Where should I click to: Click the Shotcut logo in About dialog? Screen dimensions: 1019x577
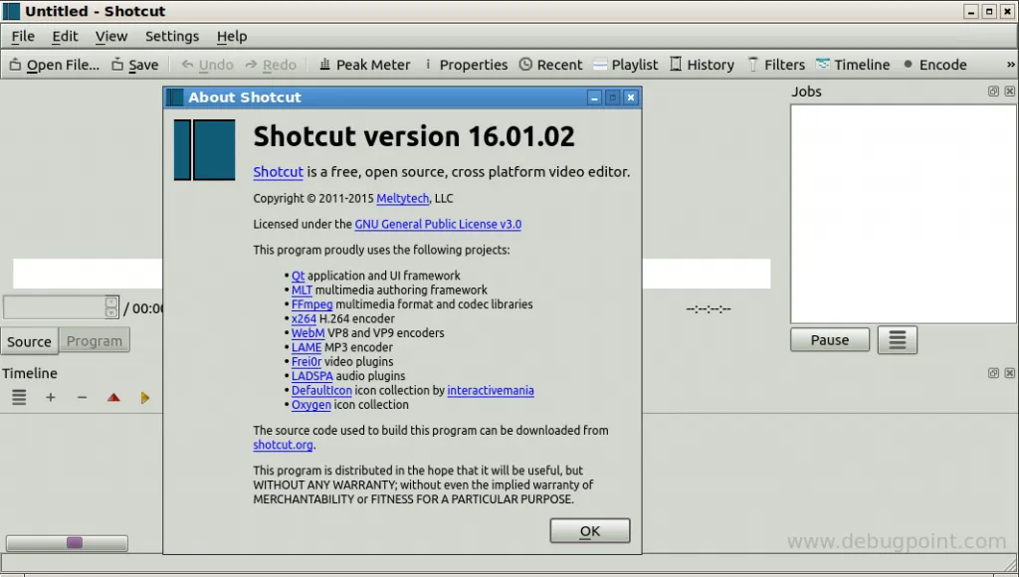coord(205,149)
